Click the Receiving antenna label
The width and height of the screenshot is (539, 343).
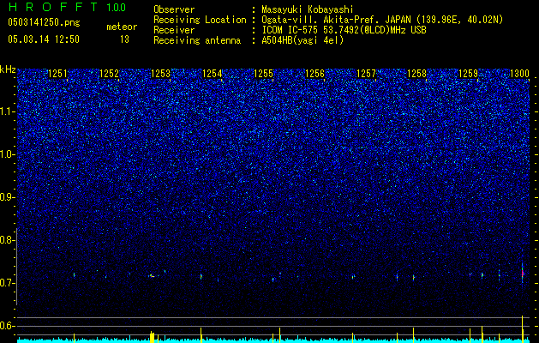coord(197,40)
